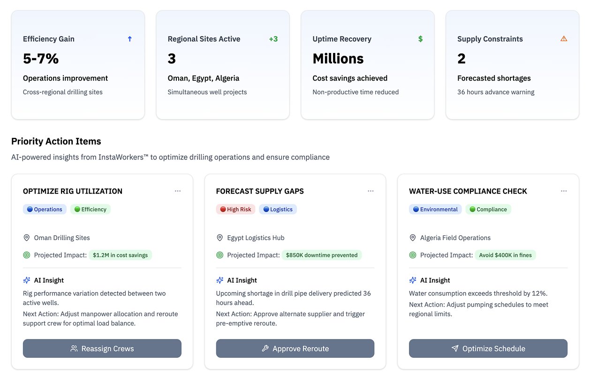The image size is (590, 377).
Task: Click the dollar icon on Uptime Recovery
Action: [420, 39]
